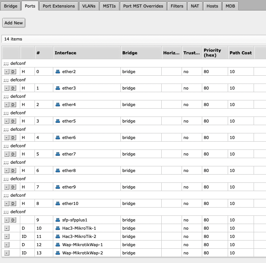The height and width of the screenshot is (263, 266).
Task: Remove ether5 port with minus button
Action: [x=7, y=121]
